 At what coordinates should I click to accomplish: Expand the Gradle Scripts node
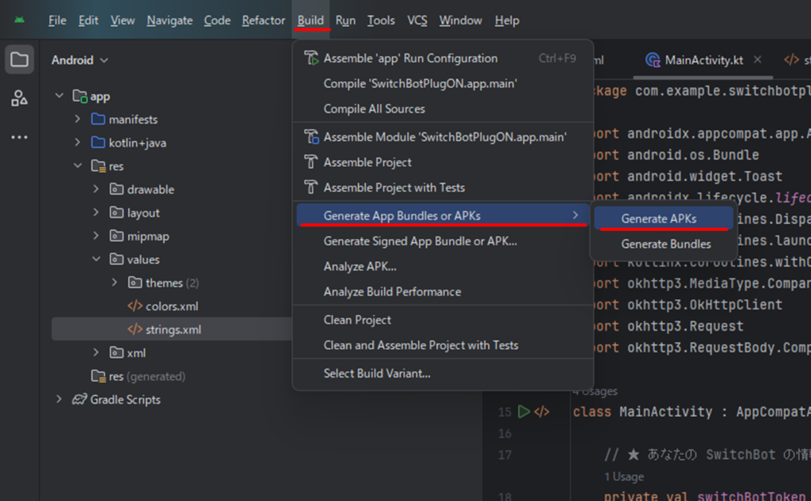tap(59, 400)
